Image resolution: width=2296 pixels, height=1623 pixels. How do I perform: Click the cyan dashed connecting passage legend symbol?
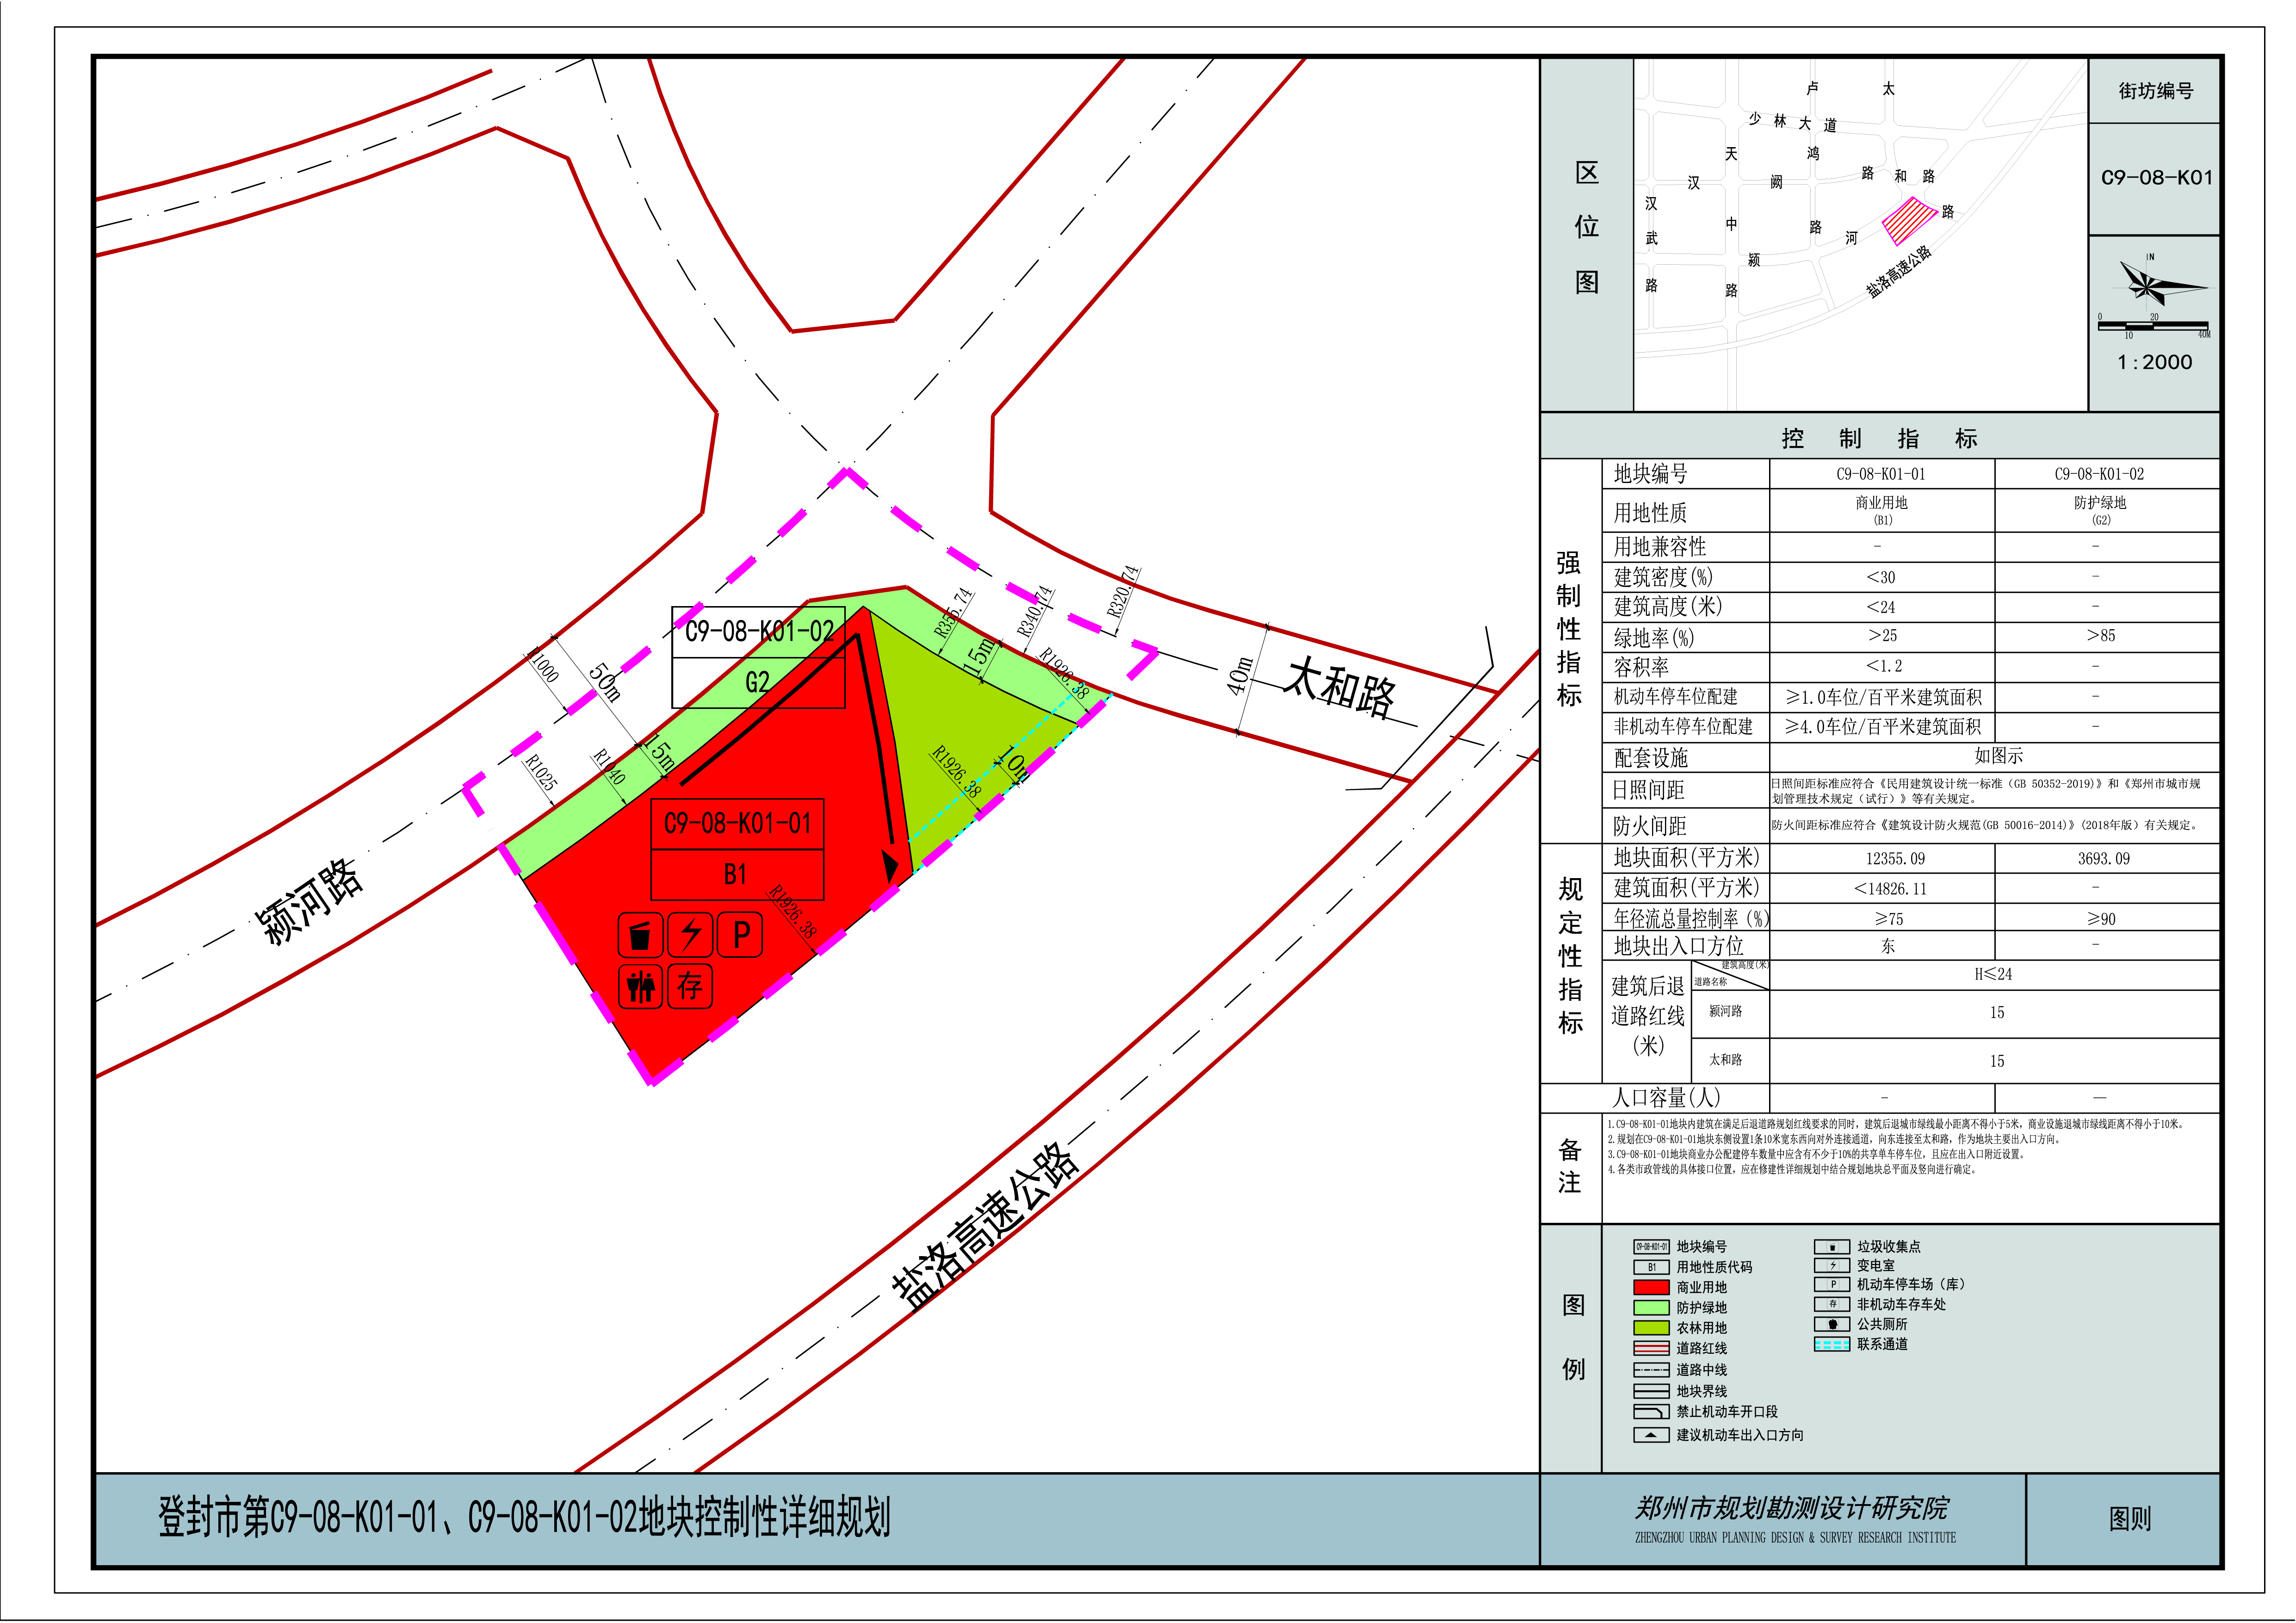[x=1832, y=1345]
